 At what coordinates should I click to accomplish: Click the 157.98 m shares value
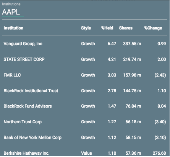click(x=132, y=75)
